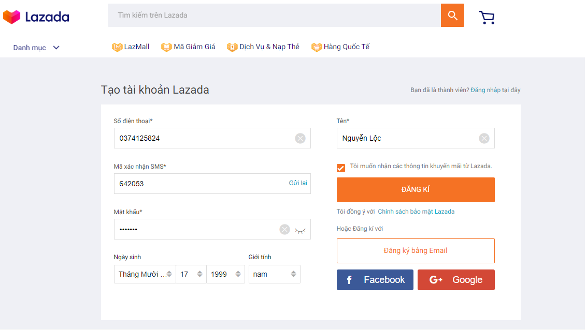Click the Hàng Quốc Tế icon

tap(317, 47)
